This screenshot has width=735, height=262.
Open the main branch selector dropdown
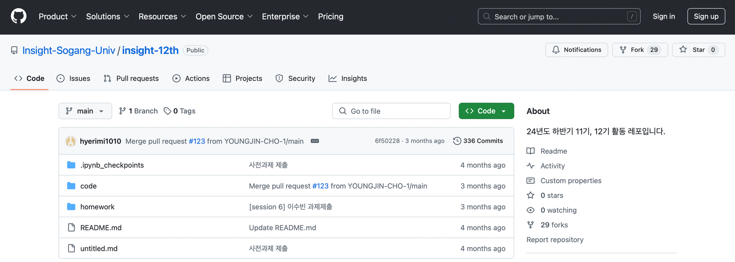point(85,111)
